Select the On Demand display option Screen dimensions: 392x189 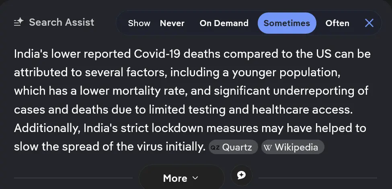(x=224, y=23)
